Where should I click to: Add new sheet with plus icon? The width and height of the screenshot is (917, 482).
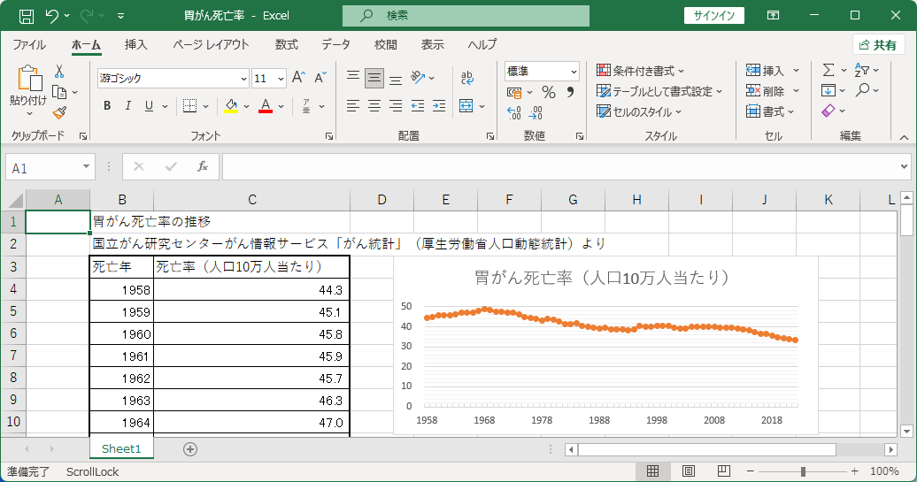pyautogui.click(x=190, y=448)
